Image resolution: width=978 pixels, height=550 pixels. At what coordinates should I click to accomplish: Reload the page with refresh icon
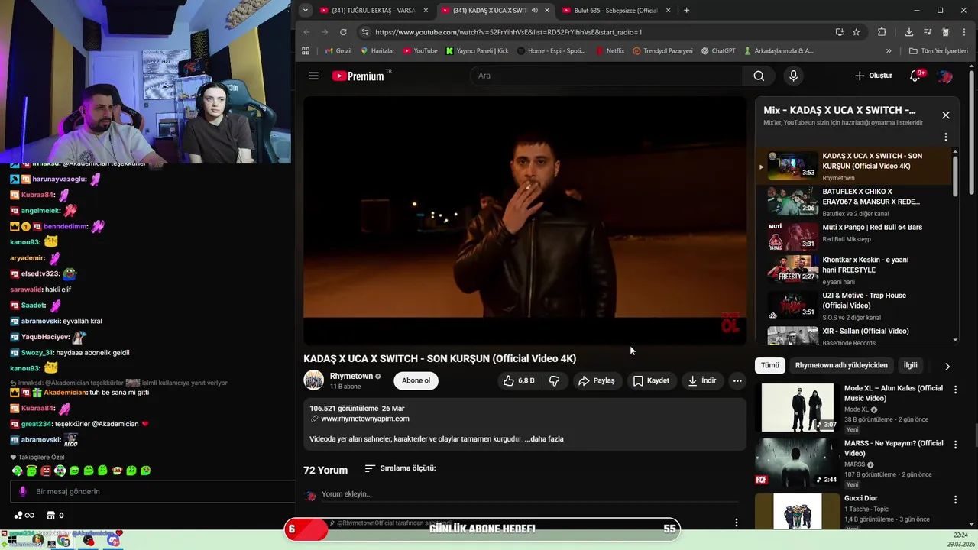(x=343, y=32)
